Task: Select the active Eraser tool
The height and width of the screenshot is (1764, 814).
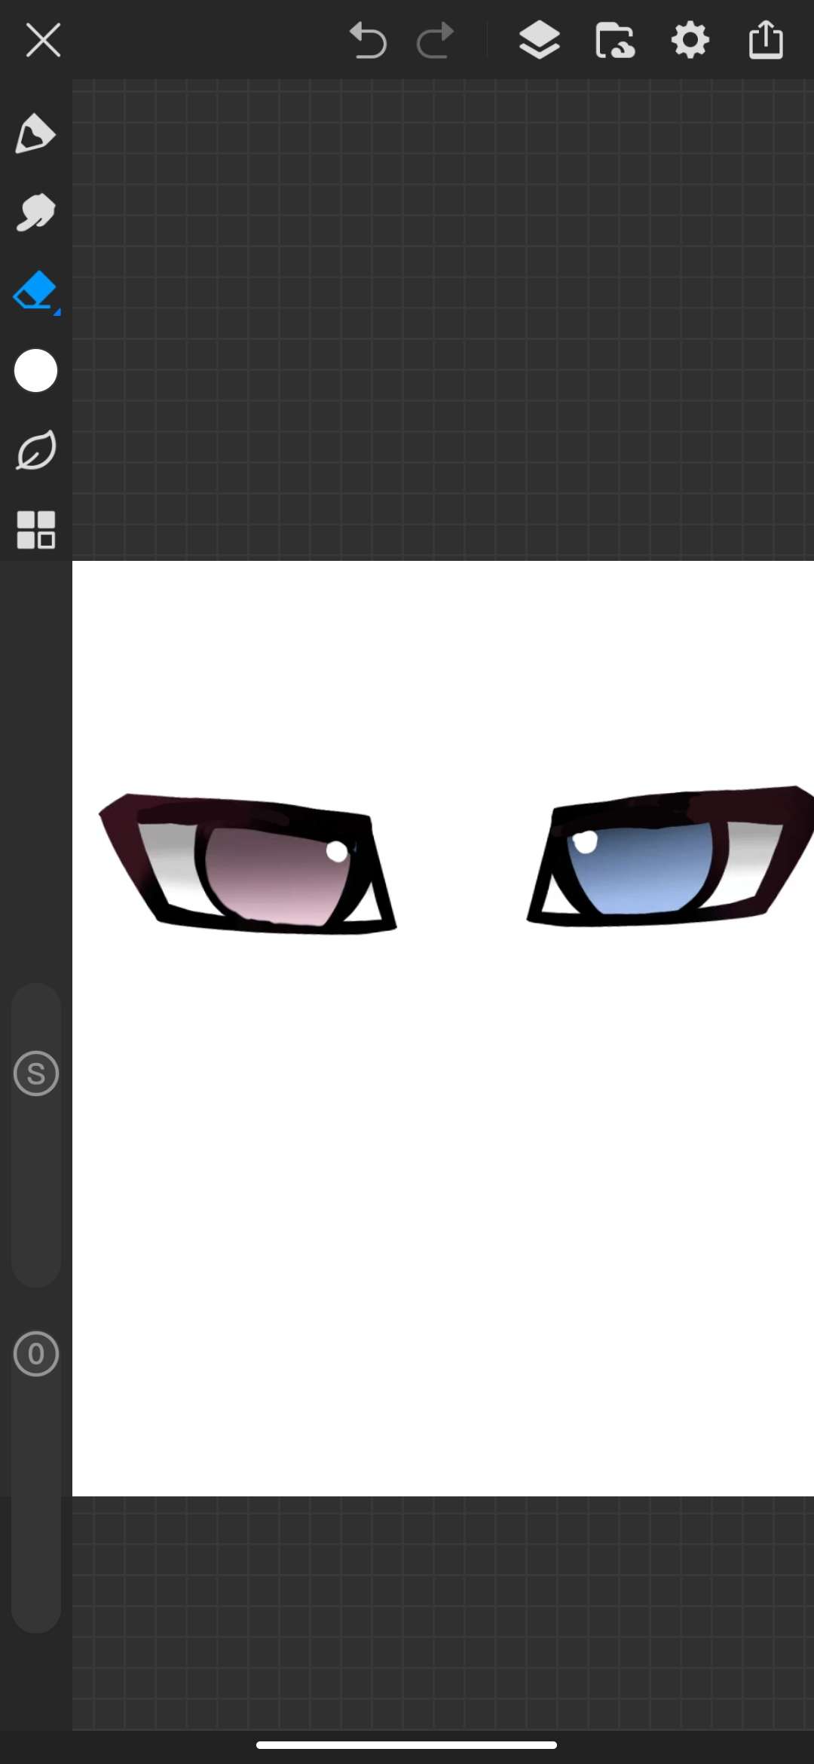Action: (x=35, y=292)
